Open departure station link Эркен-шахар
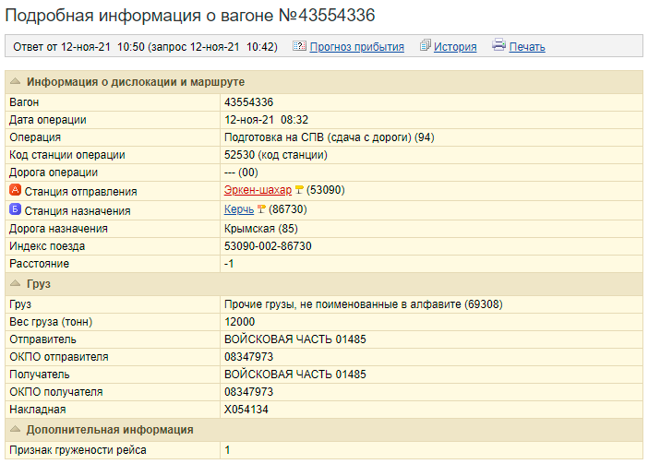Screen dimensions: 648x464 (258, 191)
